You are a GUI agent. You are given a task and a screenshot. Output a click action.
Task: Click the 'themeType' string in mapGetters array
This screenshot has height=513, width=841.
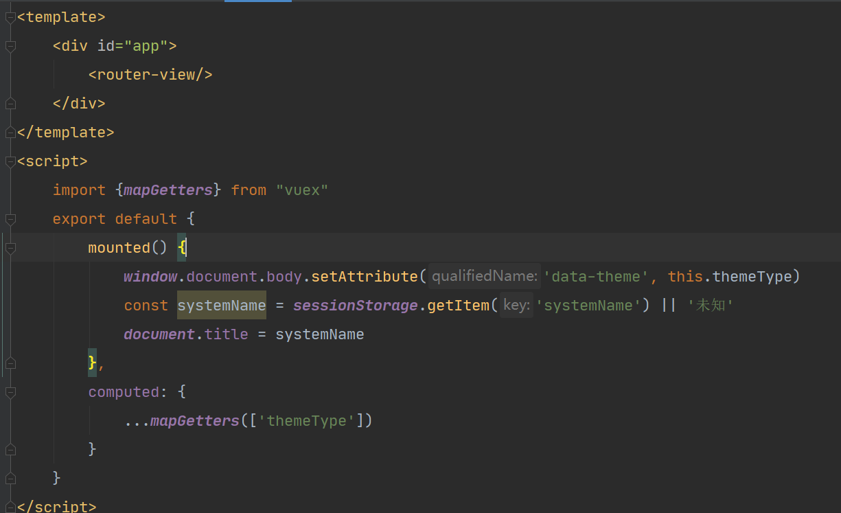click(x=306, y=421)
